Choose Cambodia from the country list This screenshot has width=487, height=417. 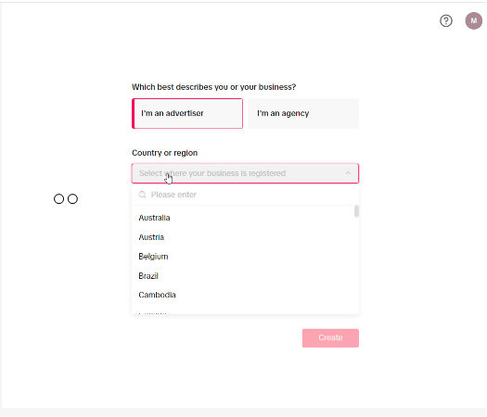[246, 295]
